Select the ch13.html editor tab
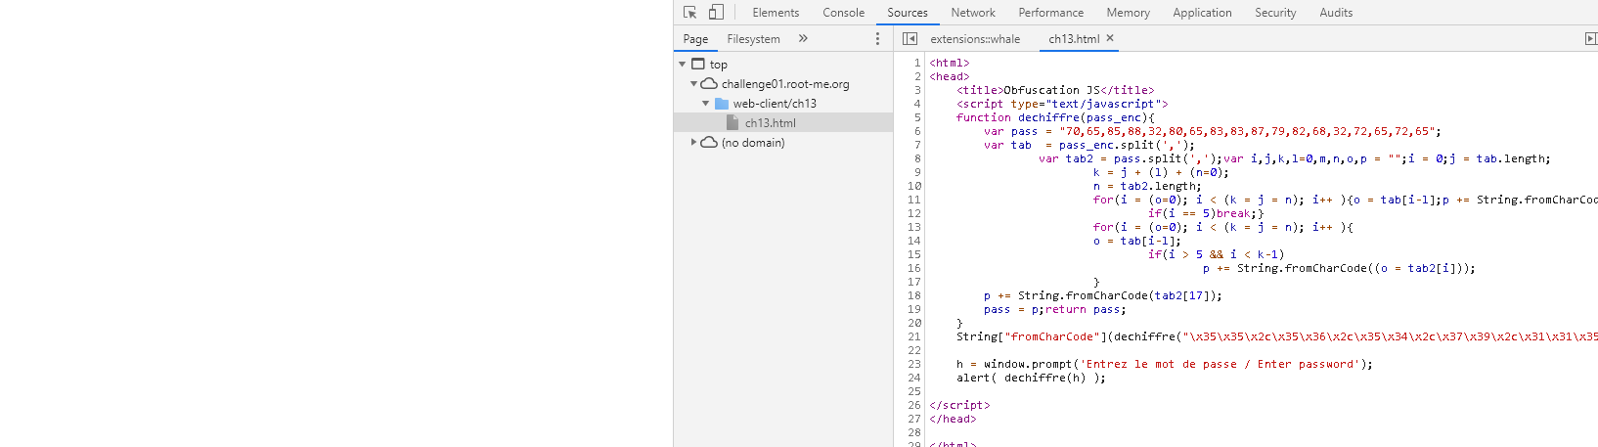The image size is (1598, 447). pos(1074,39)
